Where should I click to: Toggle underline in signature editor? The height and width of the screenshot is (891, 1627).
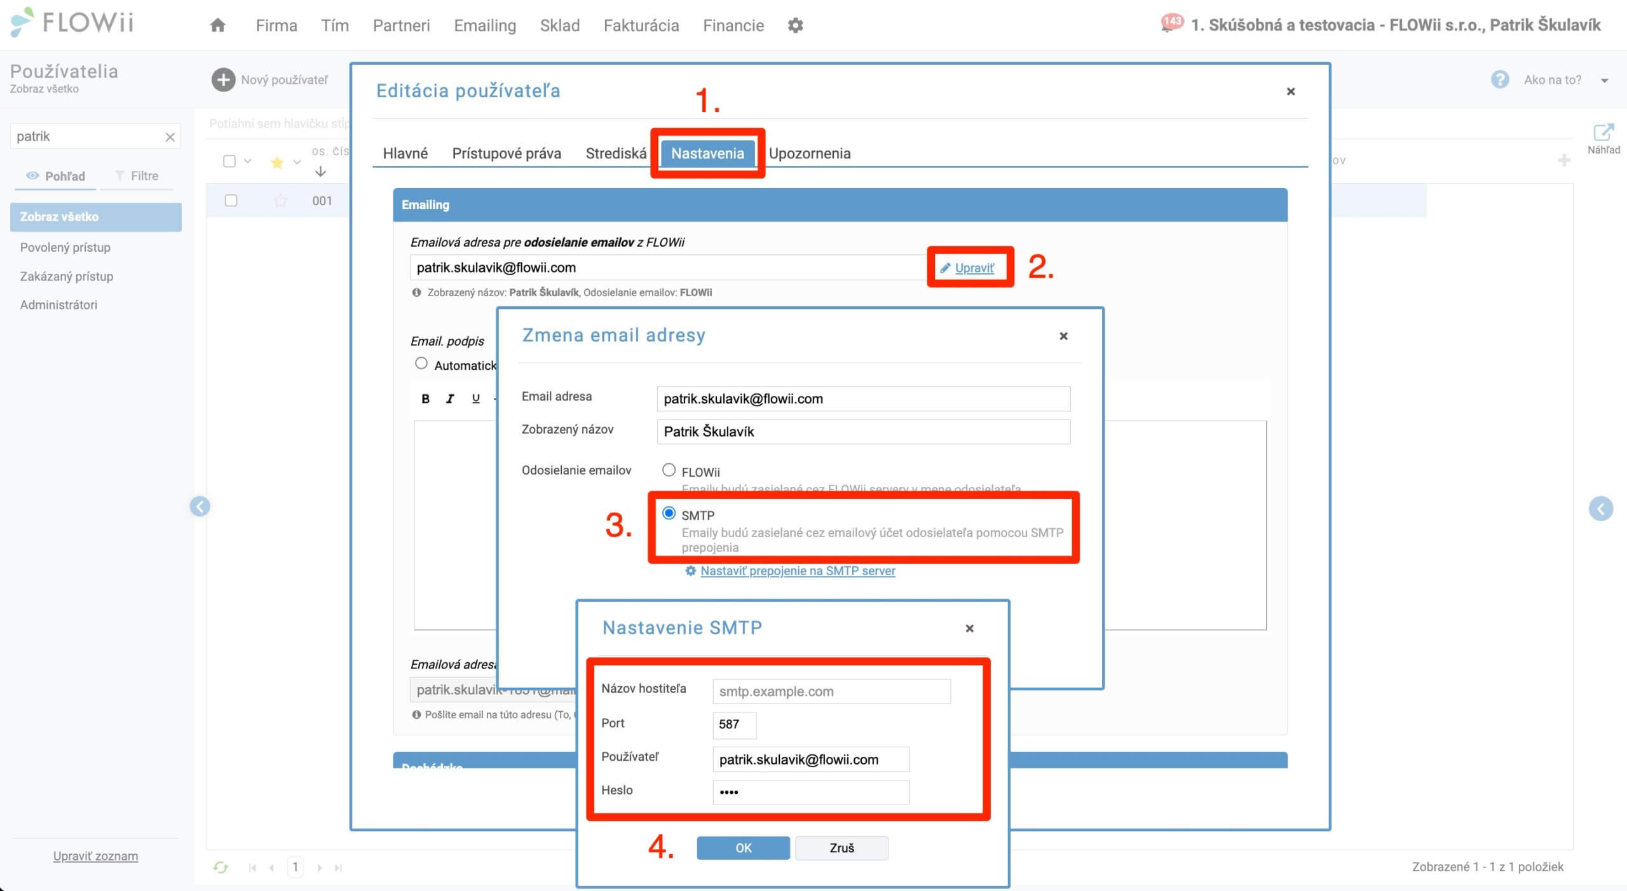point(475,398)
